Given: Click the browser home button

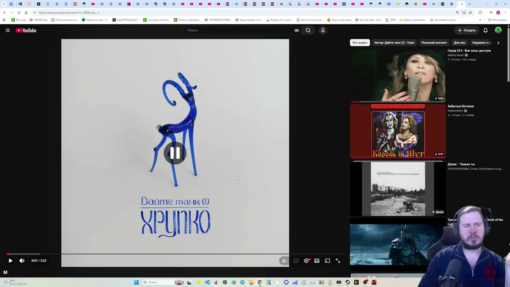Looking at the screenshot, I should [x=26, y=12].
